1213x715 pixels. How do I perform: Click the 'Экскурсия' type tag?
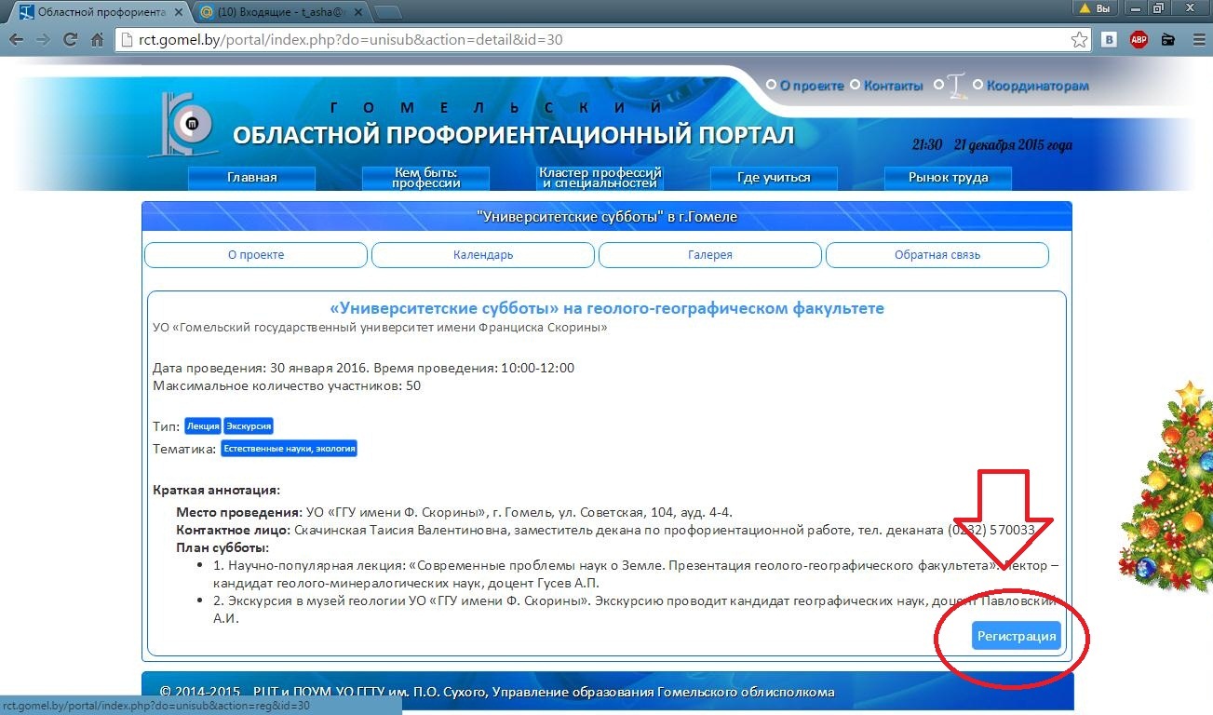tap(249, 426)
